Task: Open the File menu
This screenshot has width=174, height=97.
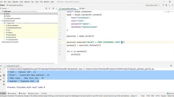Action: coord(1,2)
